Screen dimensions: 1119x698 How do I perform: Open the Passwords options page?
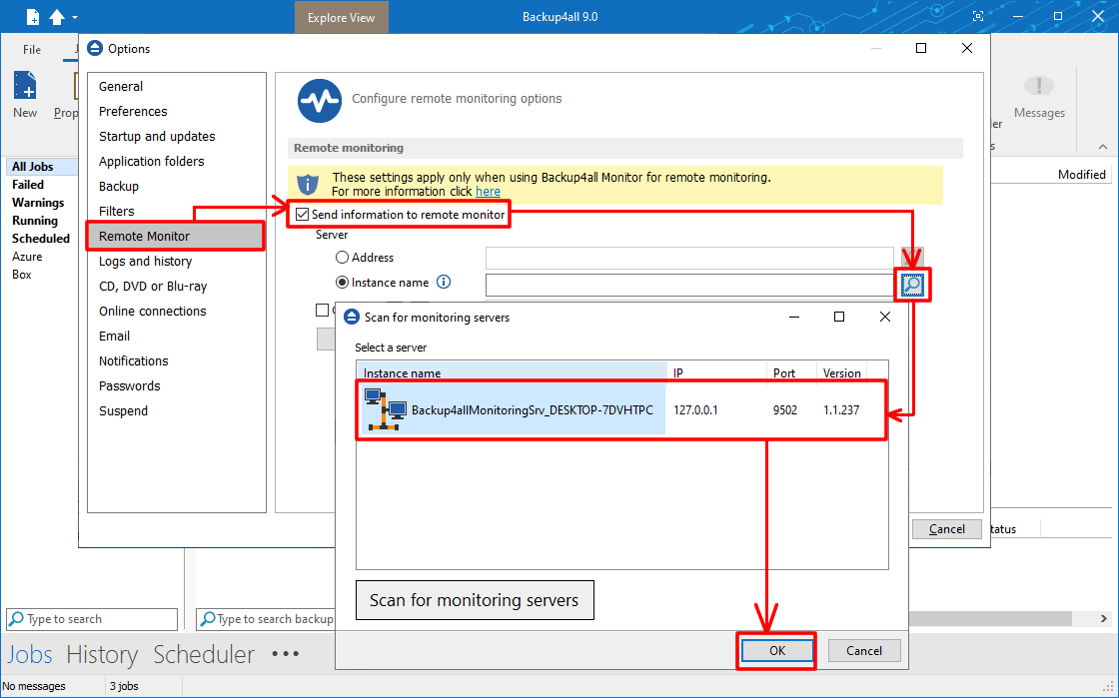tap(129, 385)
